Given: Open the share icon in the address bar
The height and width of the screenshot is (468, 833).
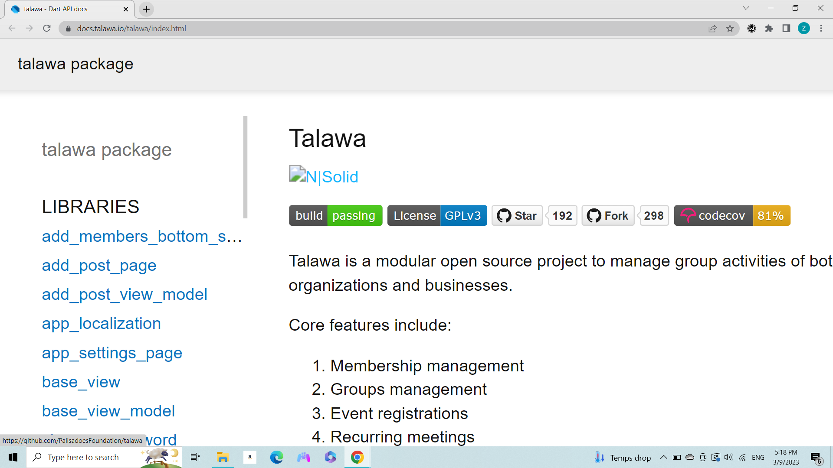Looking at the screenshot, I should 713,28.
